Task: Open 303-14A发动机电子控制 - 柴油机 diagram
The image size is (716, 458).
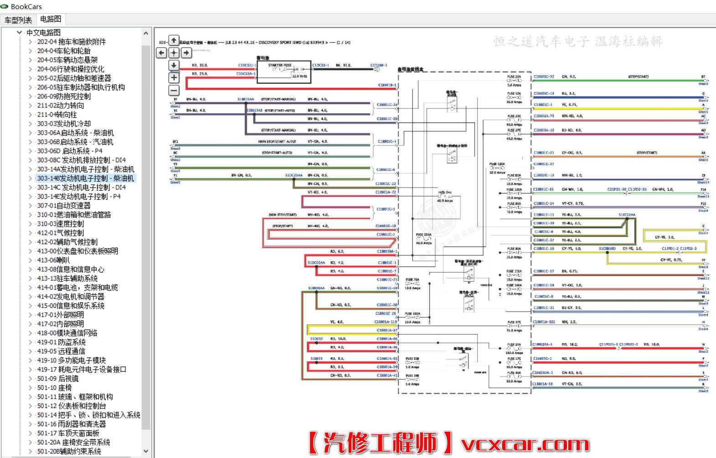Action: point(86,169)
